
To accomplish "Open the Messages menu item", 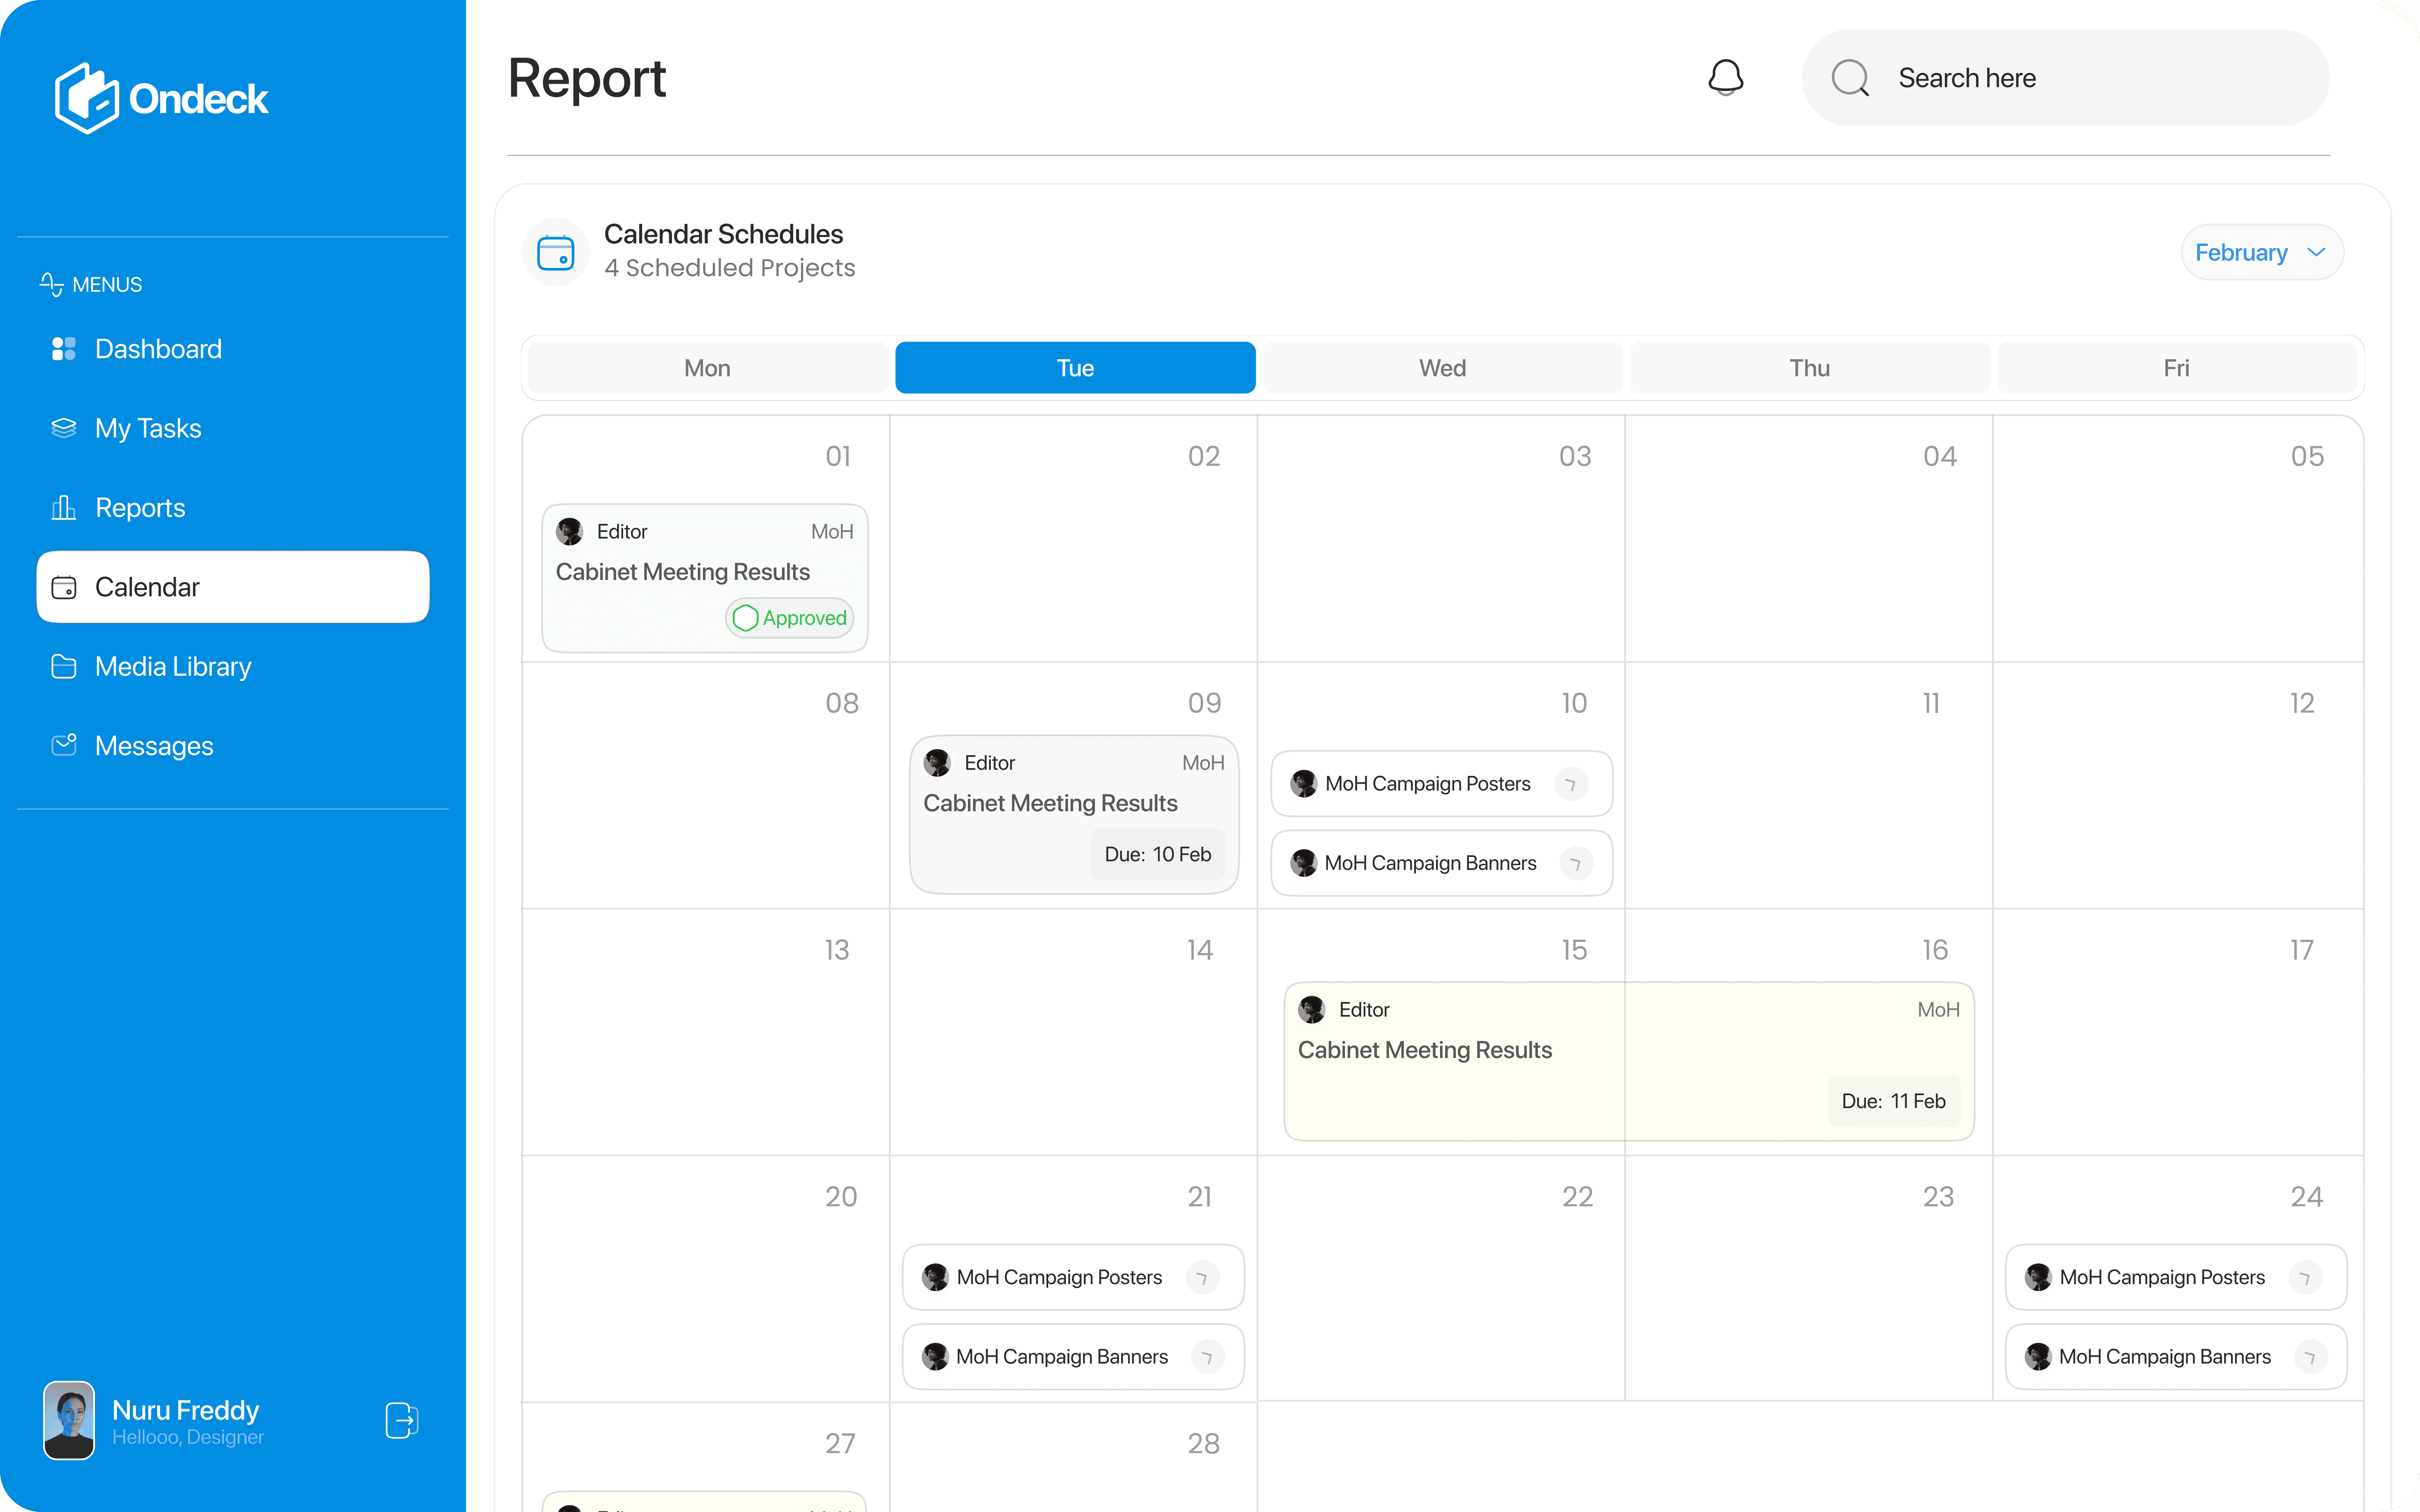I will (x=154, y=746).
